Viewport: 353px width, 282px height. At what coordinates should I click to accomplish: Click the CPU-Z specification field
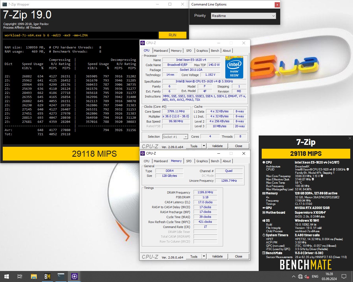pyautogui.click(x=204, y=81)
